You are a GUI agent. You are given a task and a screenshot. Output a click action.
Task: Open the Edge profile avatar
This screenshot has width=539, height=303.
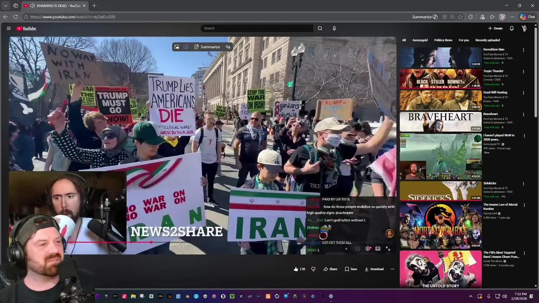pyautogui.click(x=502, y=17)
